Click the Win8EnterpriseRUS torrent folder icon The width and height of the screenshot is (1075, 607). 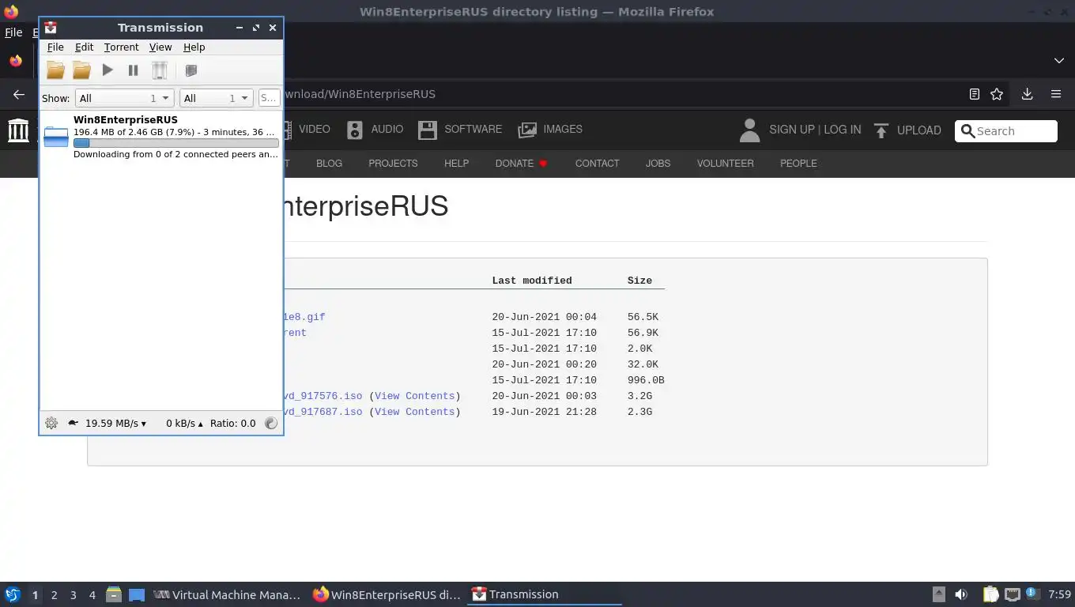(56, 137)
